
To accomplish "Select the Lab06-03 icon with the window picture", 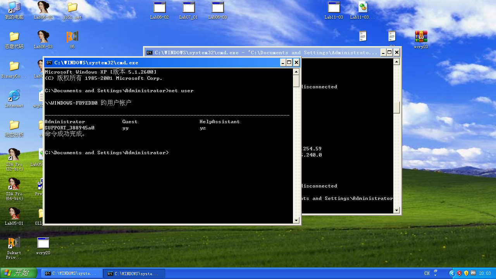I will tap(218, 10).
